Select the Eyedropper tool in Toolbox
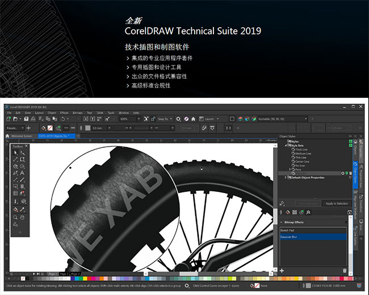Viewport: 369px width, 295px height. click(x=22, y=210)
